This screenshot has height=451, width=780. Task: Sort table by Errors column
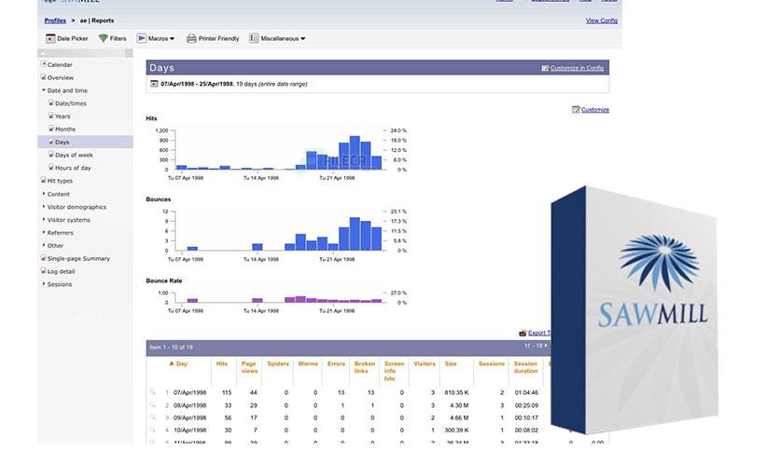[x=336, y=363]
